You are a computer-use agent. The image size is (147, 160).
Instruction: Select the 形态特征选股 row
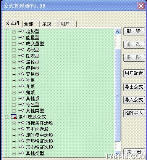point(39,147)
